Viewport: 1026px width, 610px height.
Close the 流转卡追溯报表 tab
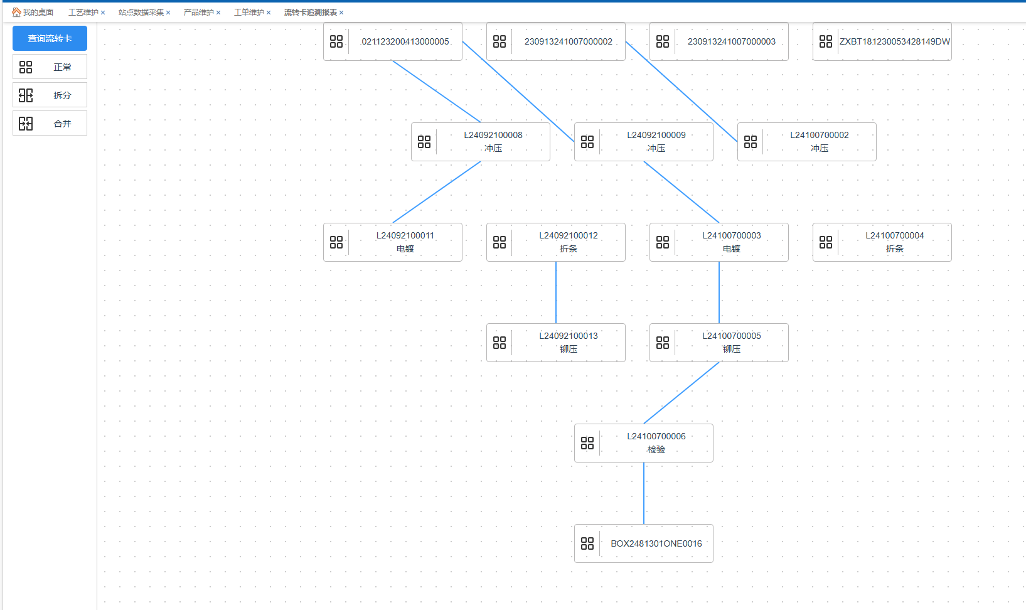point(341,13)
